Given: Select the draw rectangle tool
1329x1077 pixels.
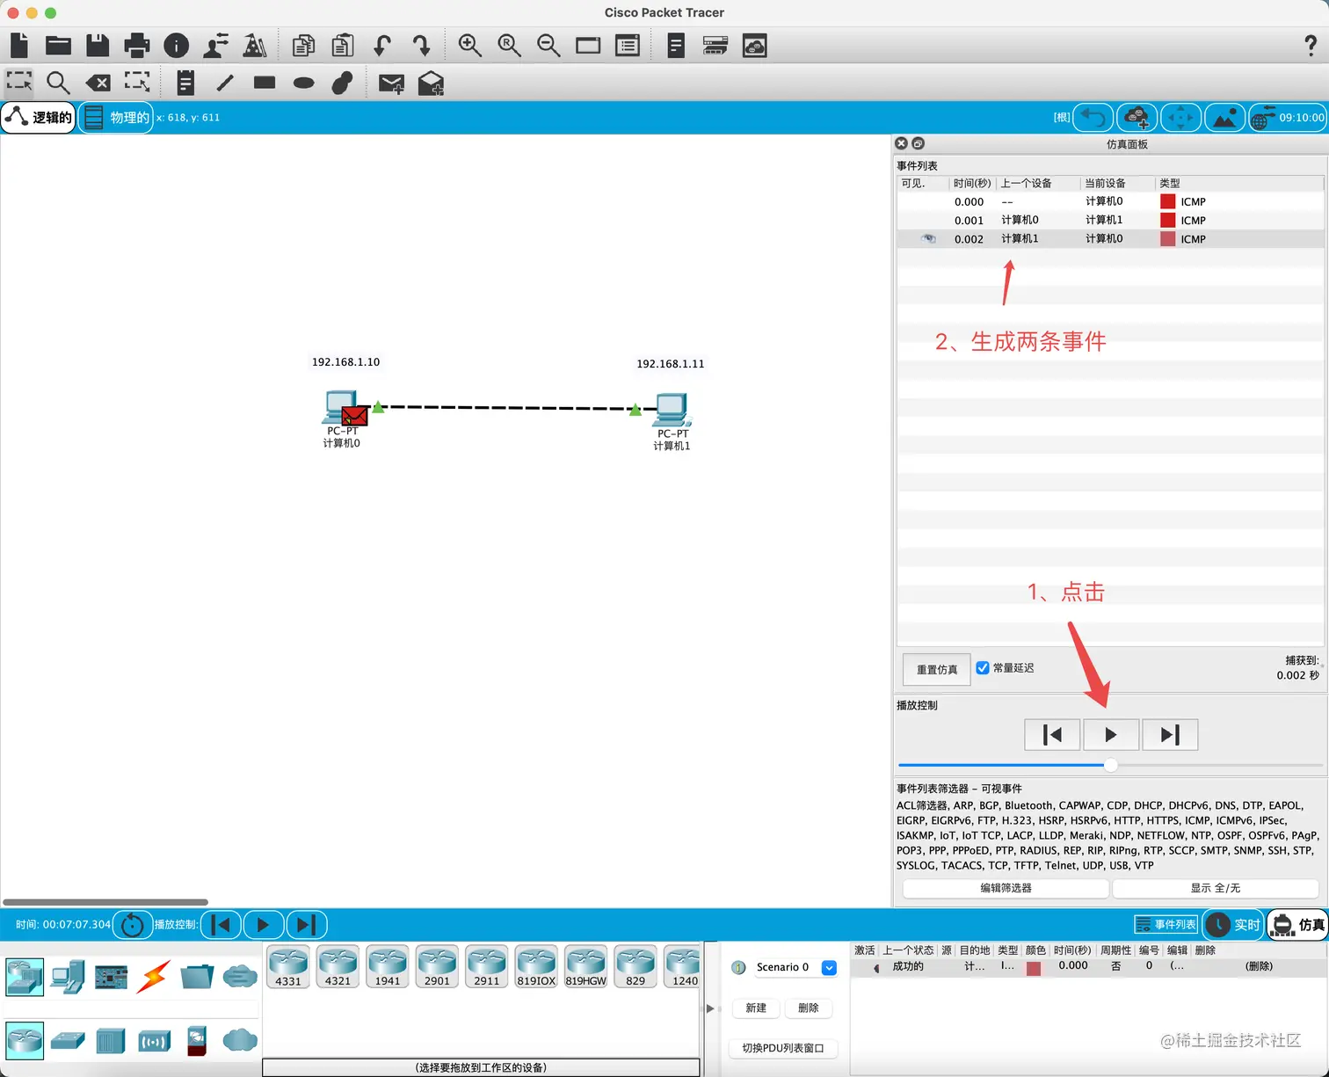Looking at the screenshot, I should tap(264, 83).
